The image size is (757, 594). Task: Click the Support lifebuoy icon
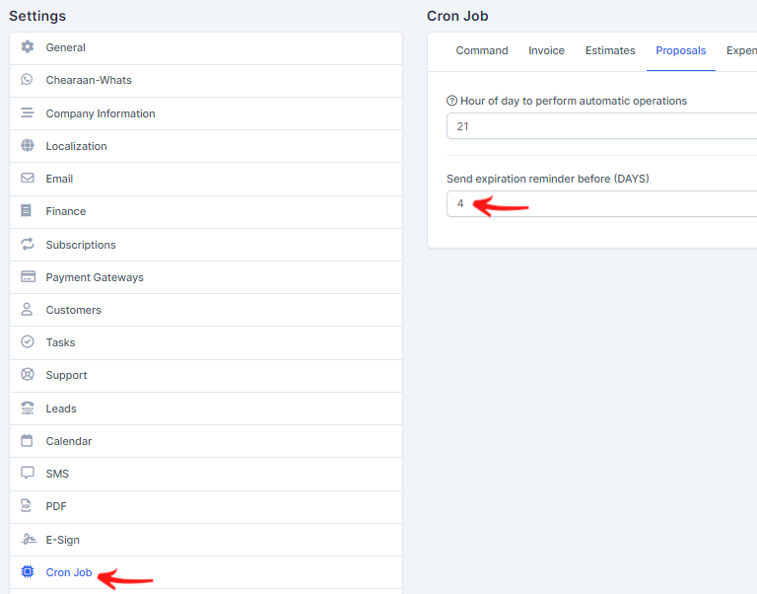[28, 375]
